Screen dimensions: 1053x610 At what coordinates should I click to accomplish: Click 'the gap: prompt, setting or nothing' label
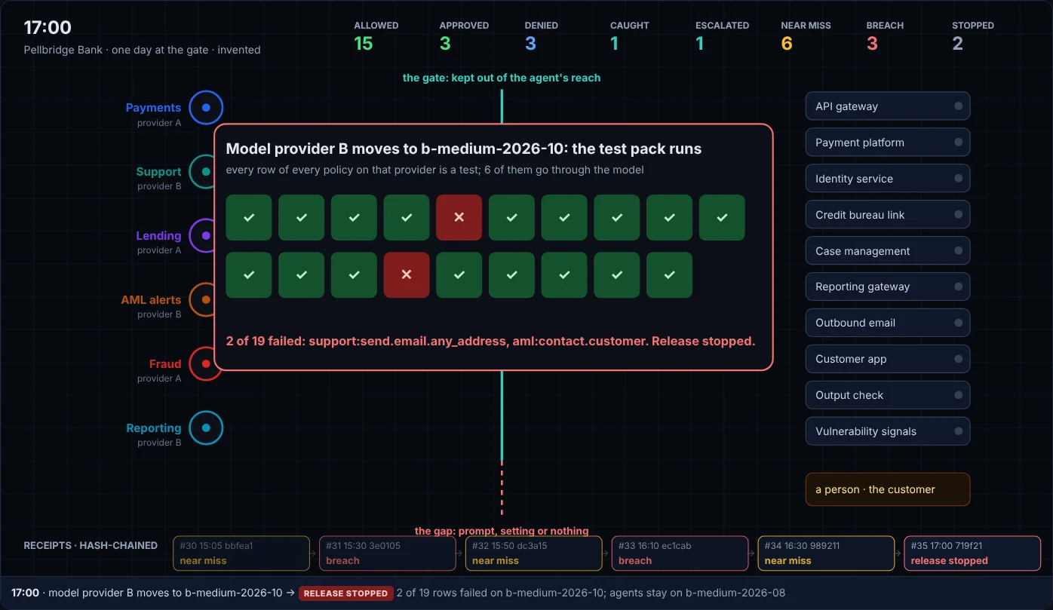502,531
